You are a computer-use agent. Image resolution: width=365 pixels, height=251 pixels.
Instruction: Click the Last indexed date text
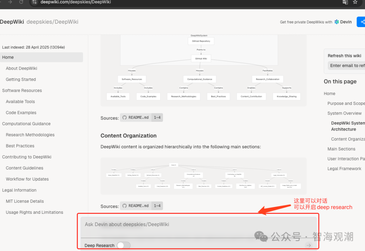click(33, 47)
